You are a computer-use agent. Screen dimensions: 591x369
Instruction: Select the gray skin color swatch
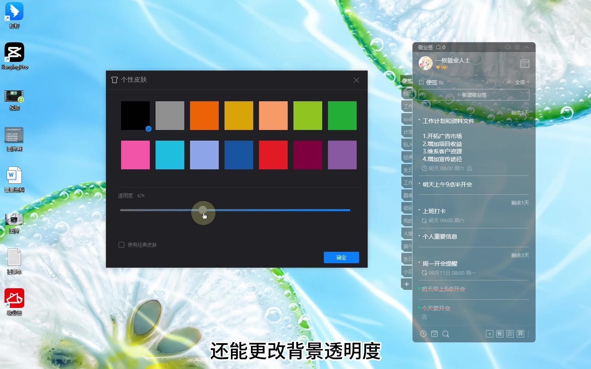pos(170,115)
